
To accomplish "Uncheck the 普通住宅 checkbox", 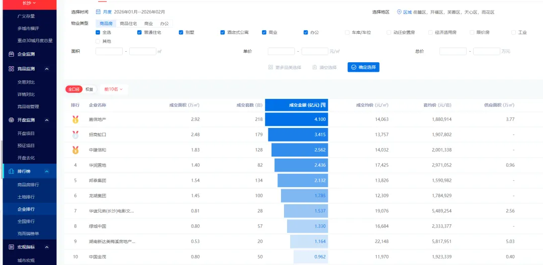I will tap(139, 33).
